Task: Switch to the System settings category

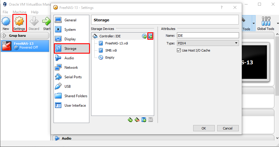Action: (x=70, y=30)
